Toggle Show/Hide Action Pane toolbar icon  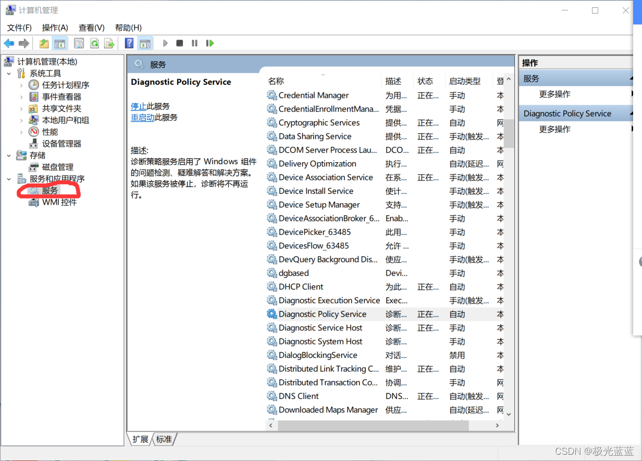(145, 43)
